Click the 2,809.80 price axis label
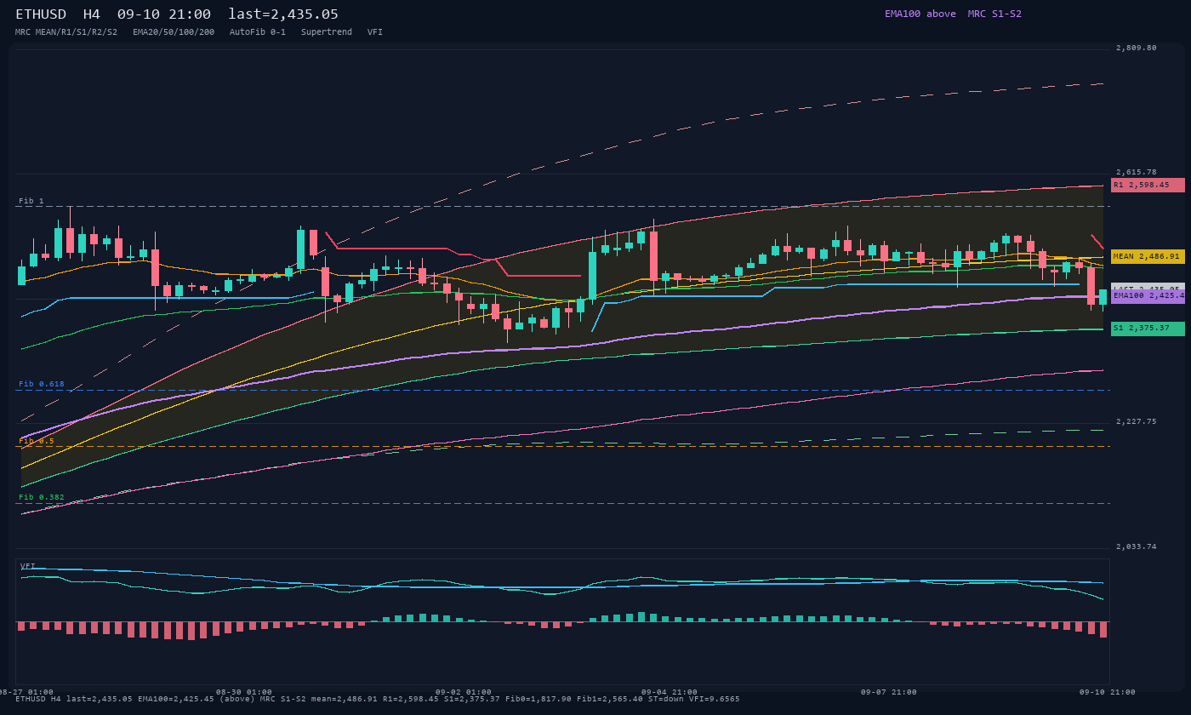The image size is (1191, 715). [x=1137, y=48]
